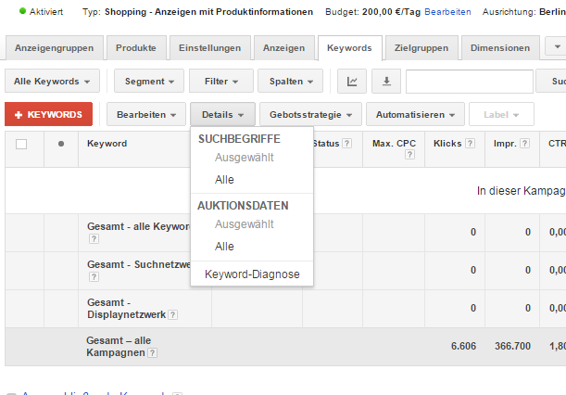Sort by the Impr. column header
The image size is (566, 395).
505,144
